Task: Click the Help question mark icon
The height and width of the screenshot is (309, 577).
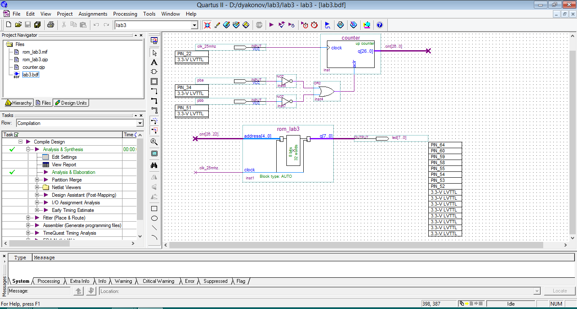Action: [379, 25]
